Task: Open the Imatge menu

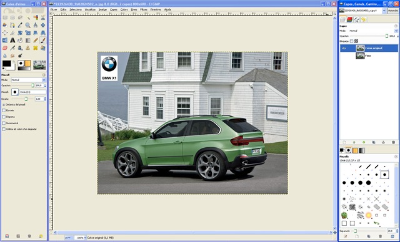Action: tap(102, 9)
